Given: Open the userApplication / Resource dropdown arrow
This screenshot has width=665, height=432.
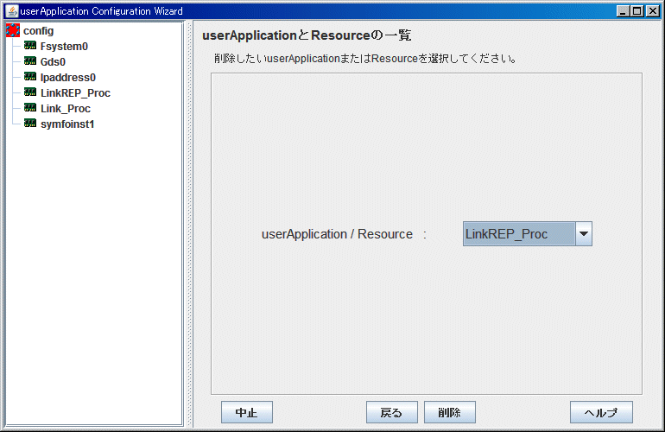Looking at the screenshot, I should (x=584, y=234).
